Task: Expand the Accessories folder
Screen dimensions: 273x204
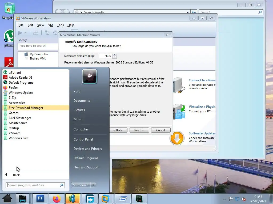Action: pyautogui.click(x=36, y=103)
